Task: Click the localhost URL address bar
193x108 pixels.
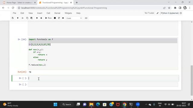Action: click(x=64, y=8)
